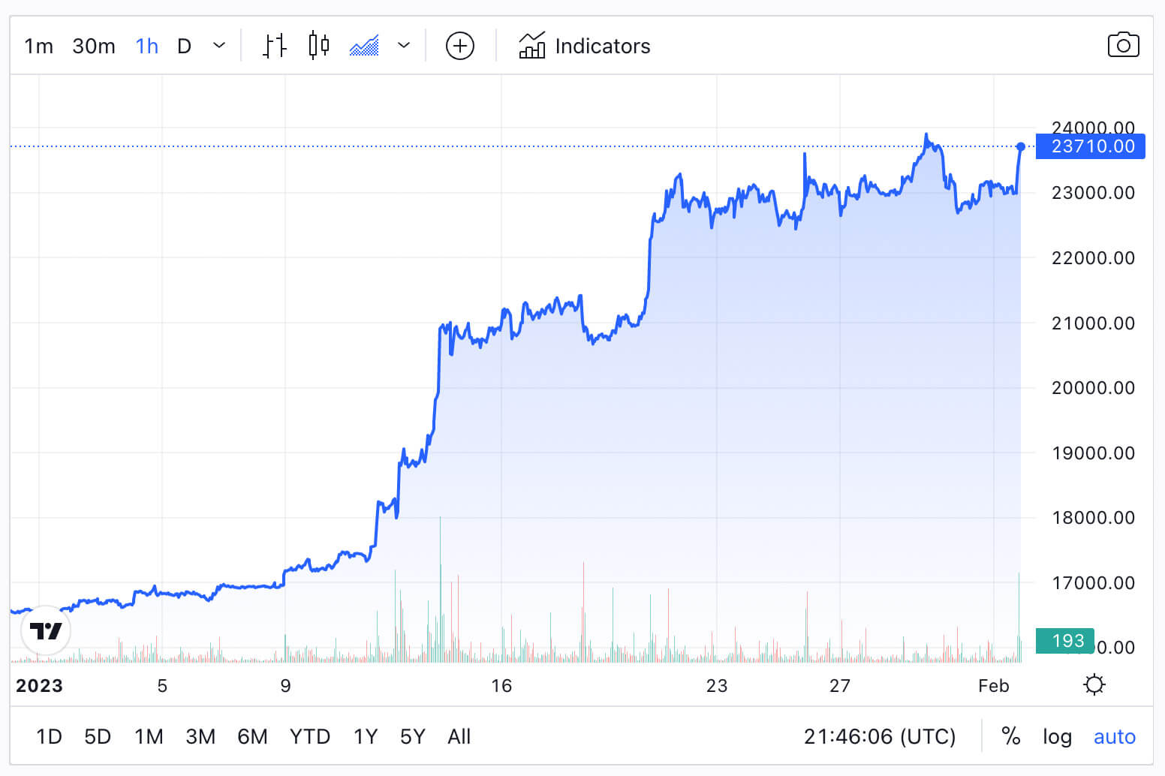Click the Indicators chart icon
The height and width of the screenshot is (776, 1165).
(x=533, y=45)
